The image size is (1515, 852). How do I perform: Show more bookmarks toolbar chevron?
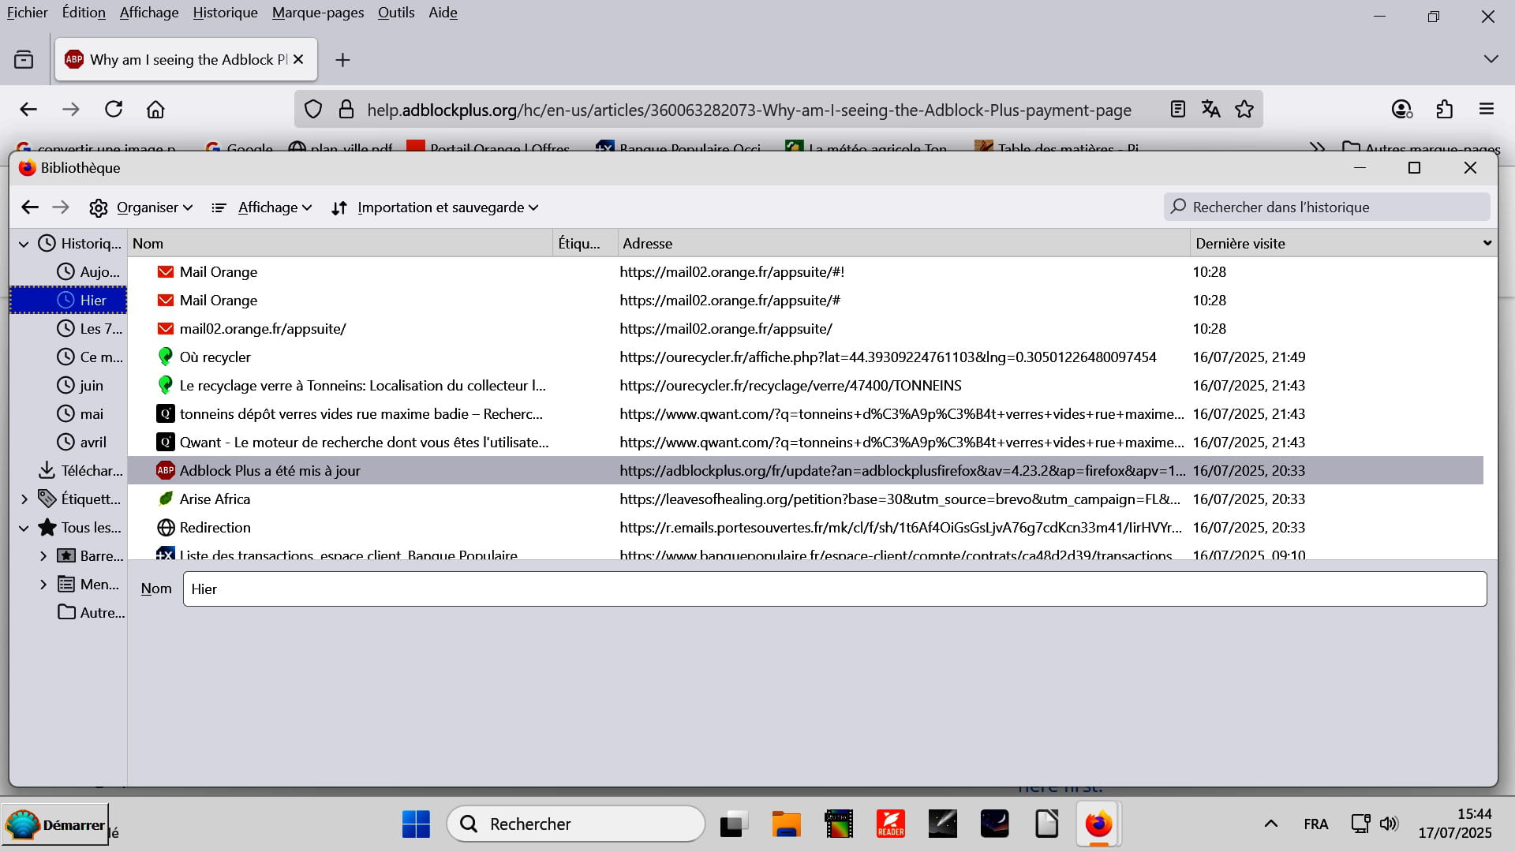tap(1316, 148)
